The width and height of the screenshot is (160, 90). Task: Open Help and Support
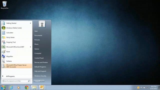tap(40, 71)
